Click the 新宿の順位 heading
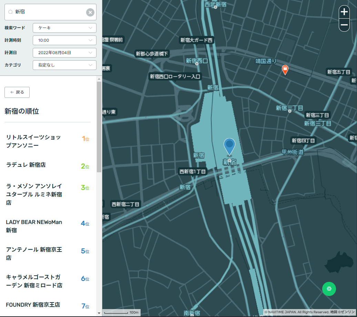The image size is (357, 317). 22,111
